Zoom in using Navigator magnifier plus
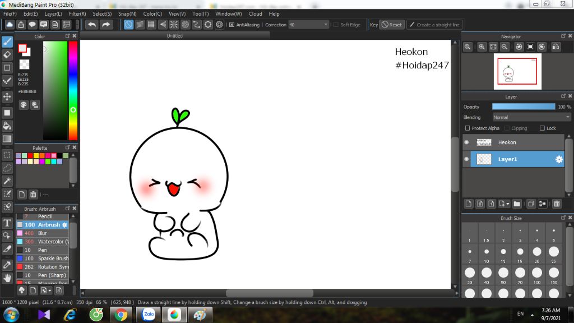This screenshot has height=323, width=574. (x=482, y=47)
